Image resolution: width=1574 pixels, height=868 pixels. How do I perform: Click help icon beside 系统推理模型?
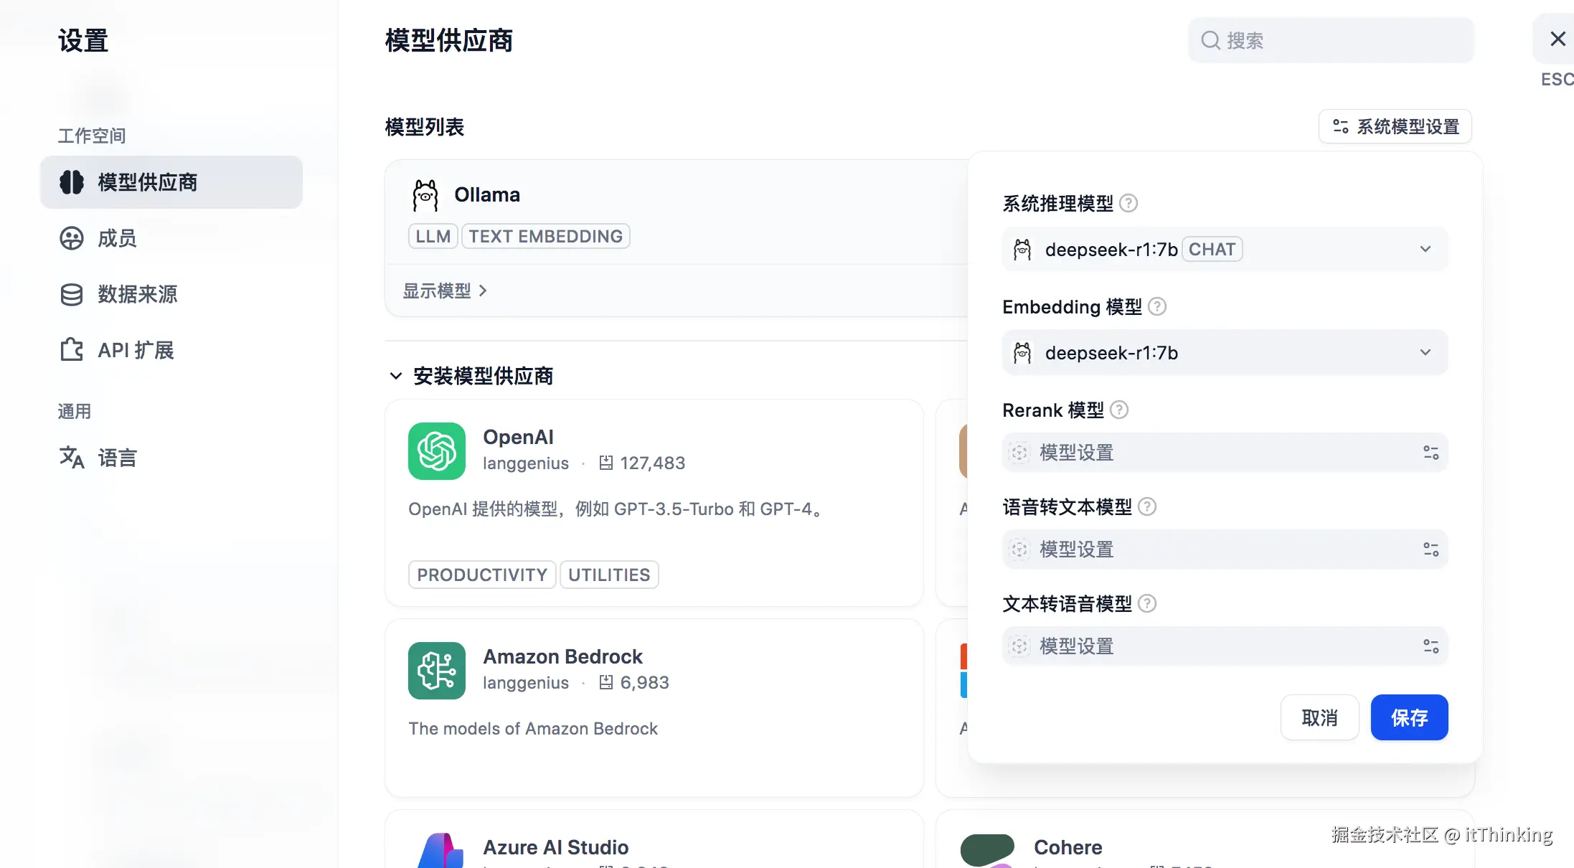[1128, 204]
